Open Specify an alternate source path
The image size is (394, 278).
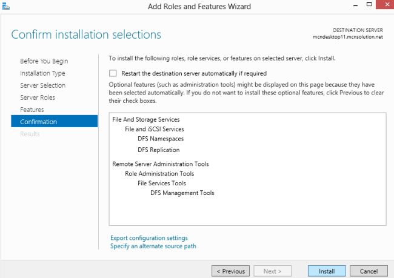[x=153, y=247]
